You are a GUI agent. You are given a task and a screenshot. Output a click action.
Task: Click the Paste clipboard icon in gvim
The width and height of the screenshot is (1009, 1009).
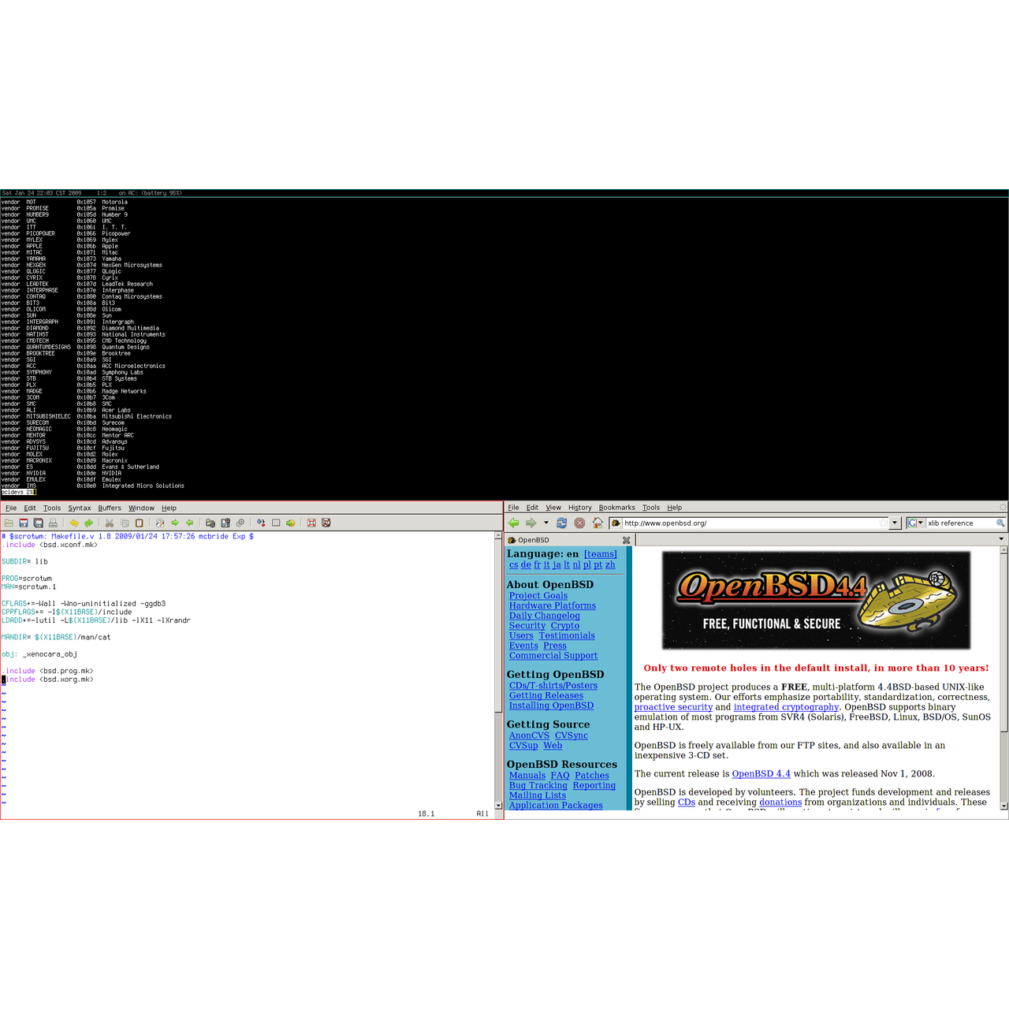140,523
